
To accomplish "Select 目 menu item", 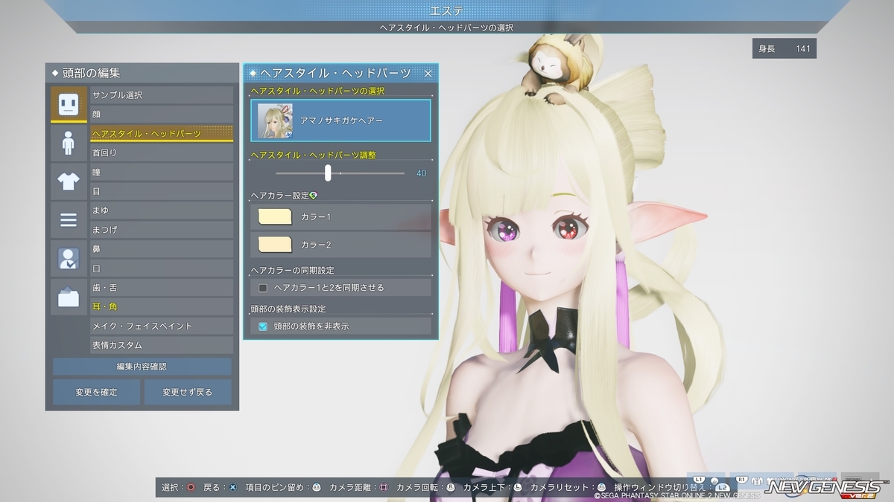I will coord(162,191).
